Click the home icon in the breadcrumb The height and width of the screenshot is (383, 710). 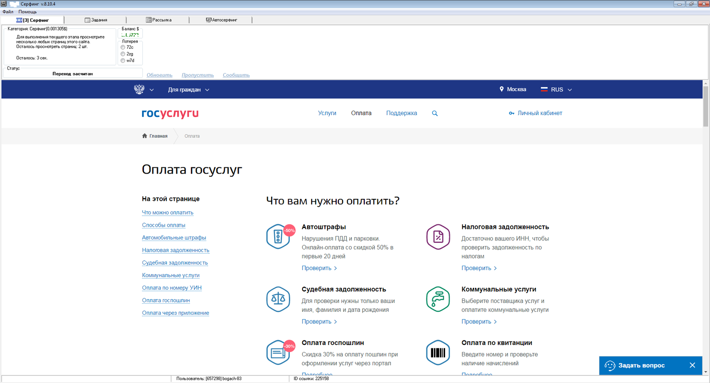pos(145,136)
